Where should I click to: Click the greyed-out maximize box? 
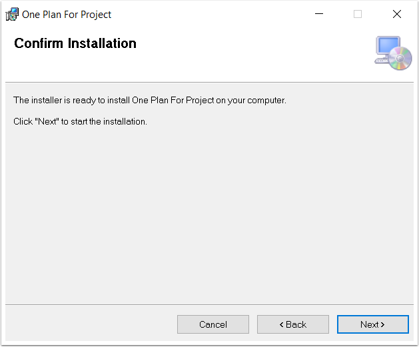click(358, 14)
